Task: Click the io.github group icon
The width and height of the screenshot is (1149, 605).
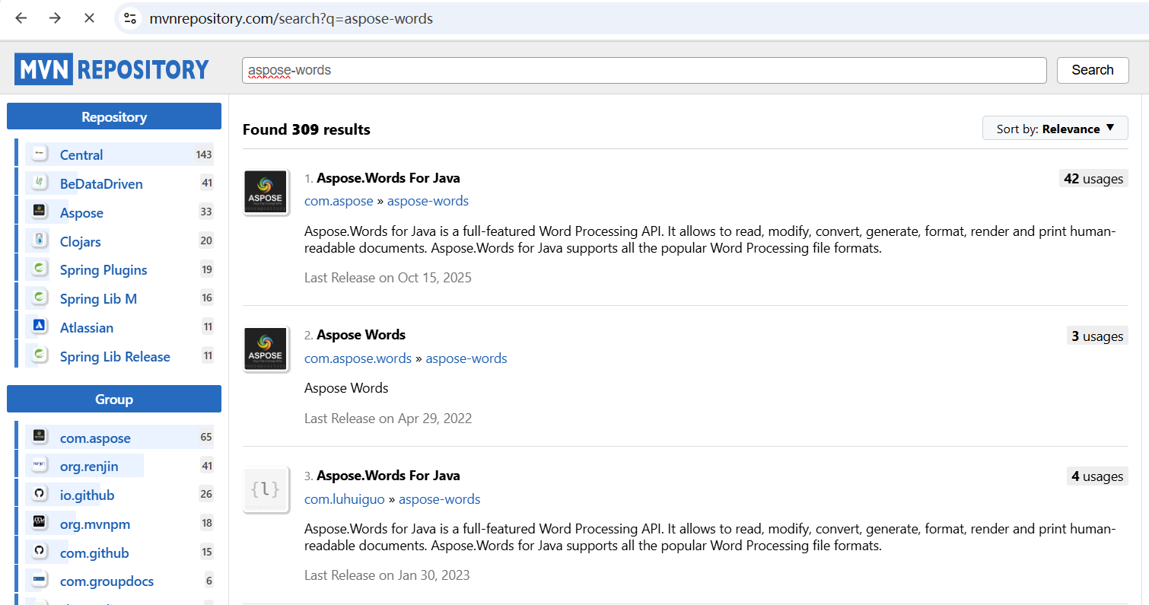Action: click(x=40, y=494)
